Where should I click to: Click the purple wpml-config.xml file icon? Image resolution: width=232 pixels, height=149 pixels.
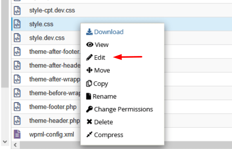17,134
